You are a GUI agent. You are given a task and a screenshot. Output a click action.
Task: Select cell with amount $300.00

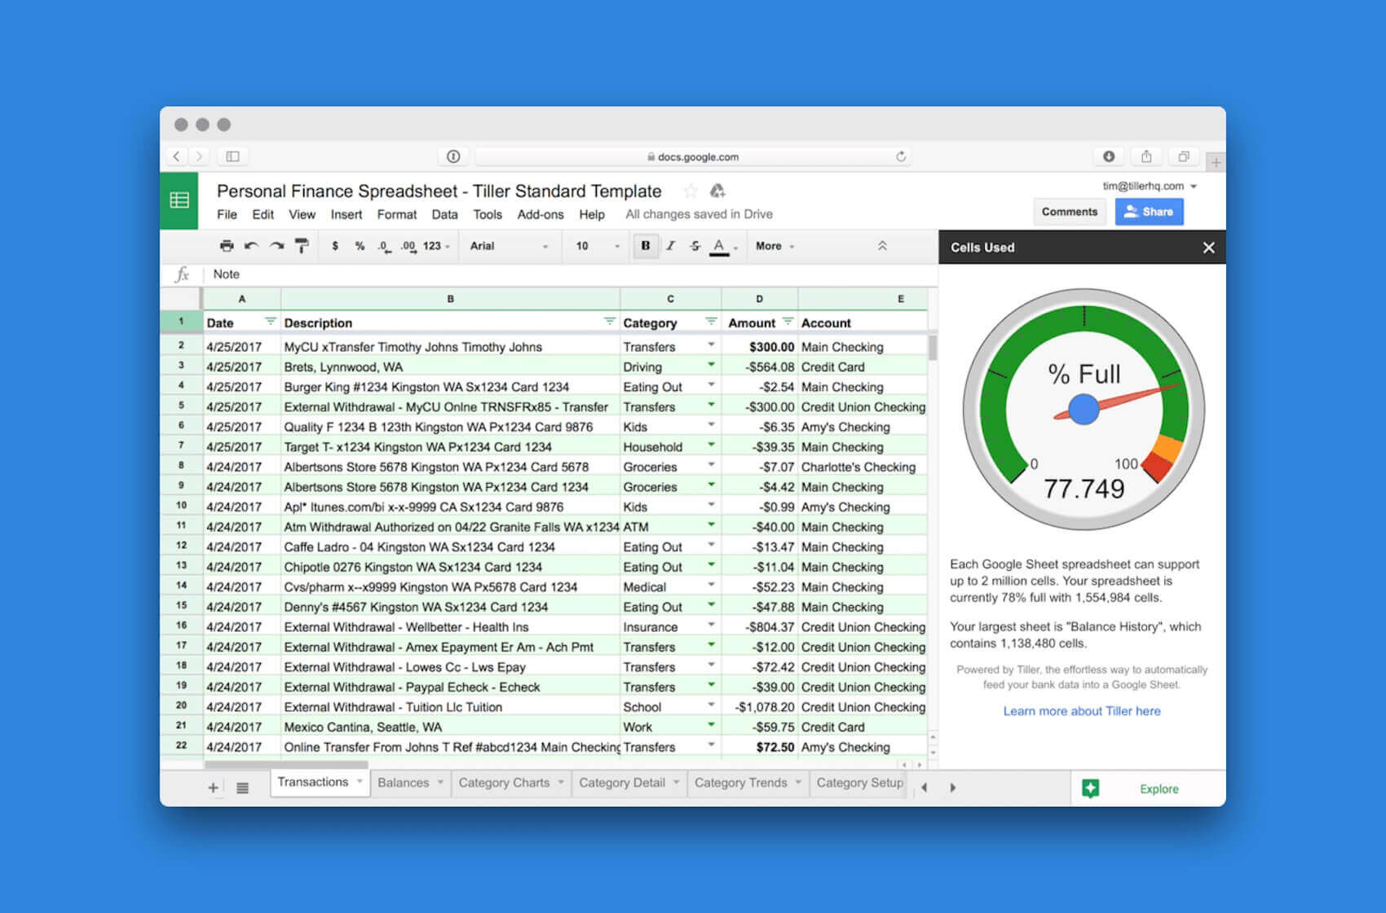(760, 347)
